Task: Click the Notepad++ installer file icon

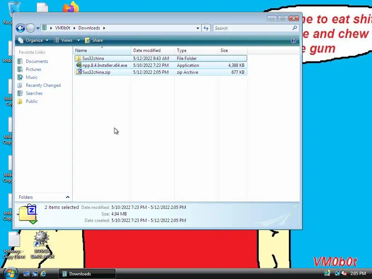Action: [x=79, y=65]
